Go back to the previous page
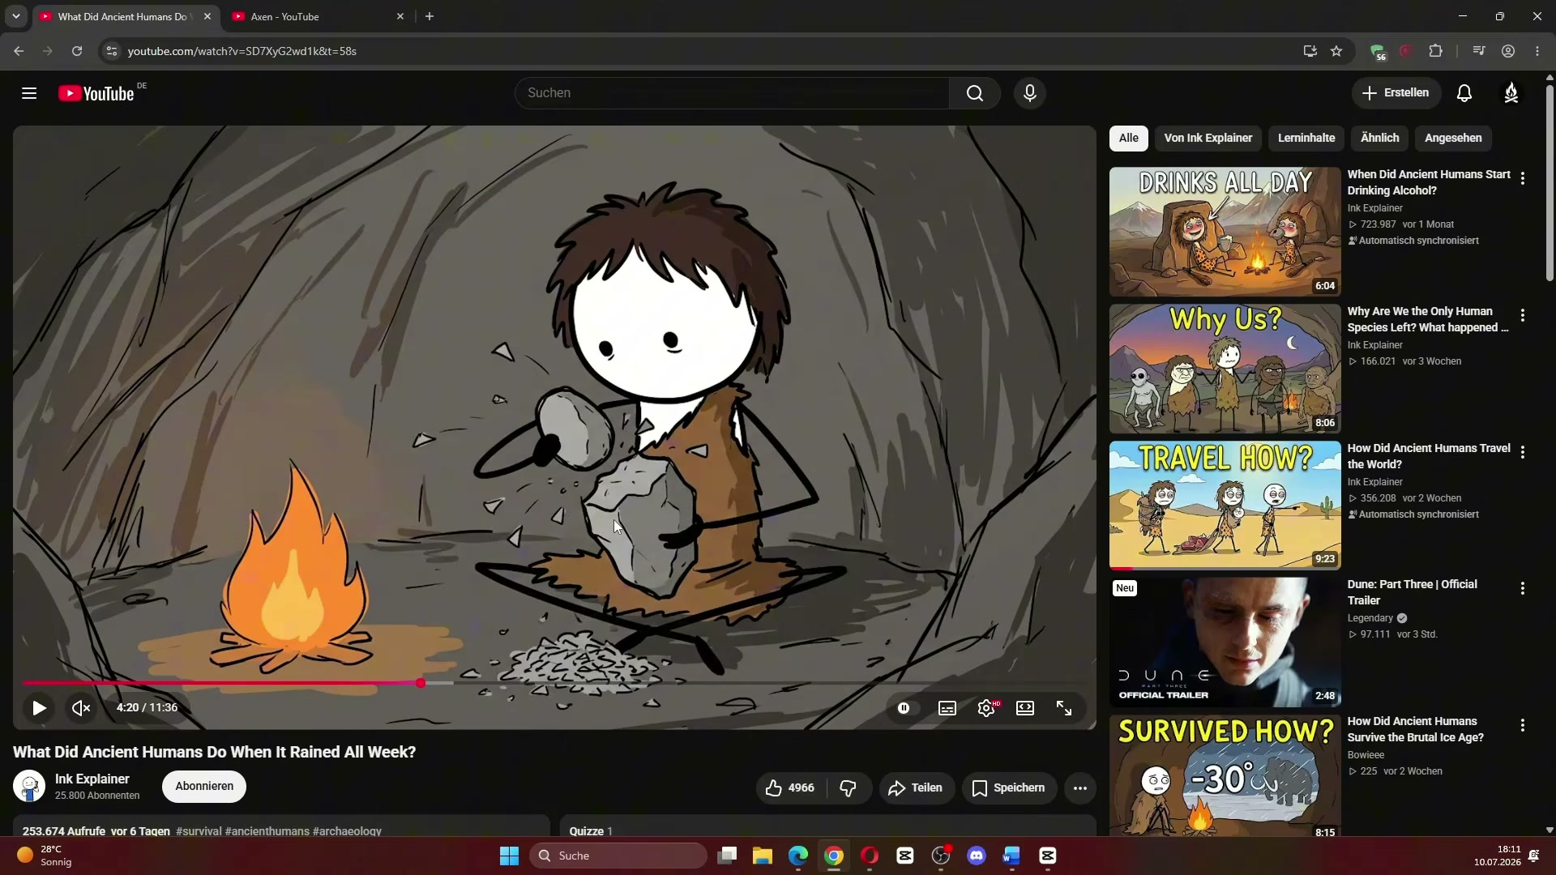1556x875 pixels. point(19,51)
